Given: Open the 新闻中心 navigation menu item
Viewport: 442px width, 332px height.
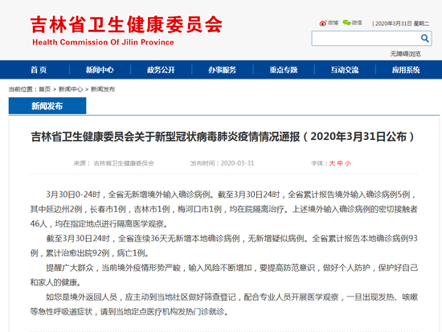Looking at the screenshot, I should click(100, 70).
